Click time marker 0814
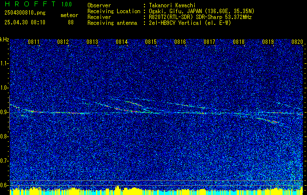 coord(122,41)
